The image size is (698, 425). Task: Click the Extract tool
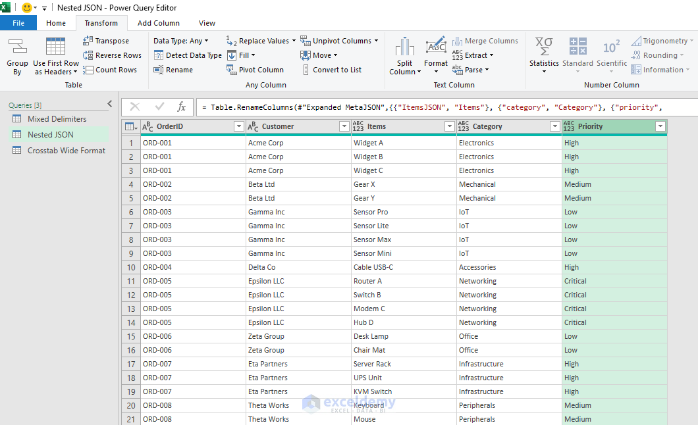coord(473,55)
